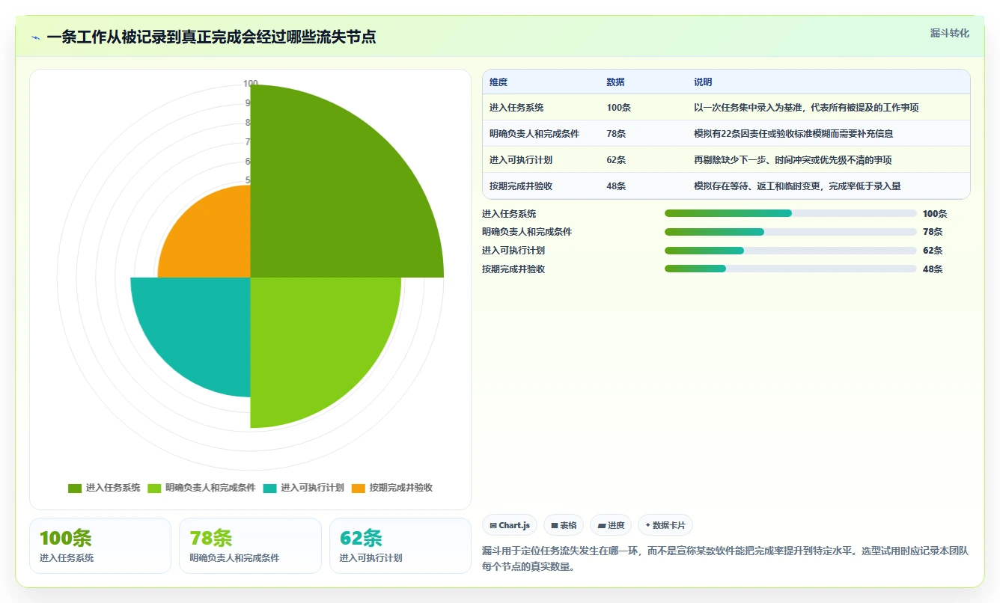Viewport: 1000px width, 603px height.
Task: Click the 进入任务系统 progress bar
Action: [790, 213]
